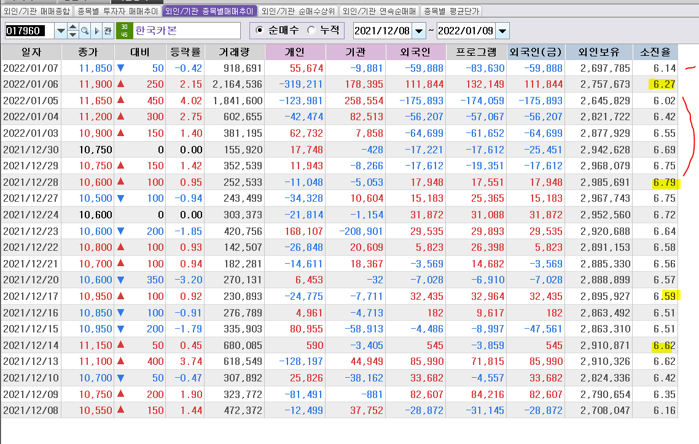The height and width of the screenshot is (444, 699).
Task: Click foreign holdings value 2,708,047
Action: coord(605,410)
